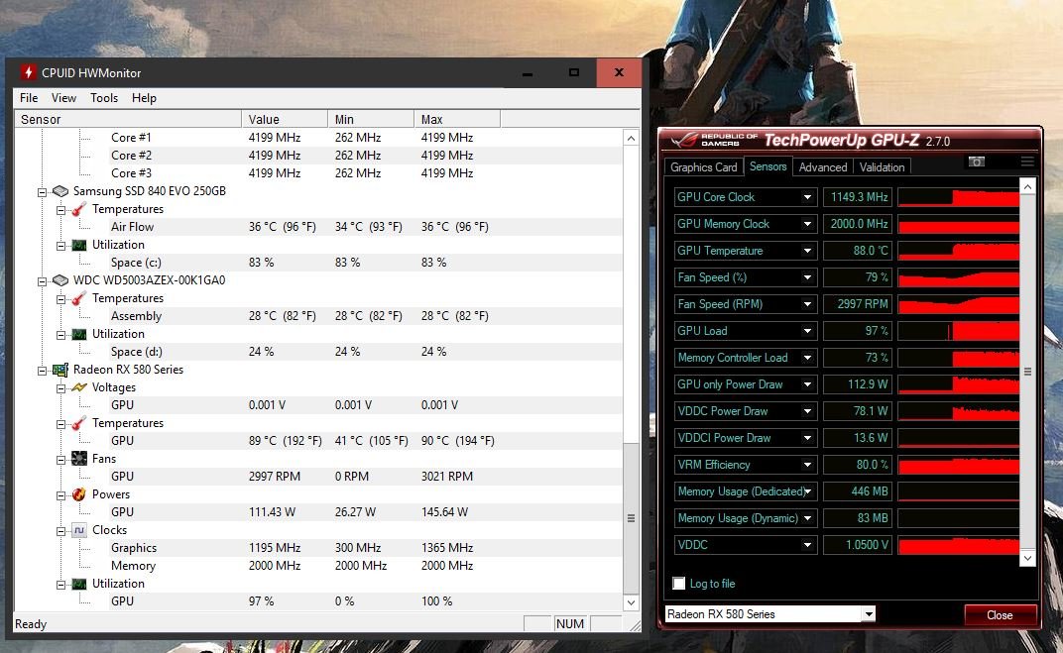Viewport: 1063px width, 653px height.
Task: Click the Fans icon under Radeon RX 580
Action: (79, 459)
